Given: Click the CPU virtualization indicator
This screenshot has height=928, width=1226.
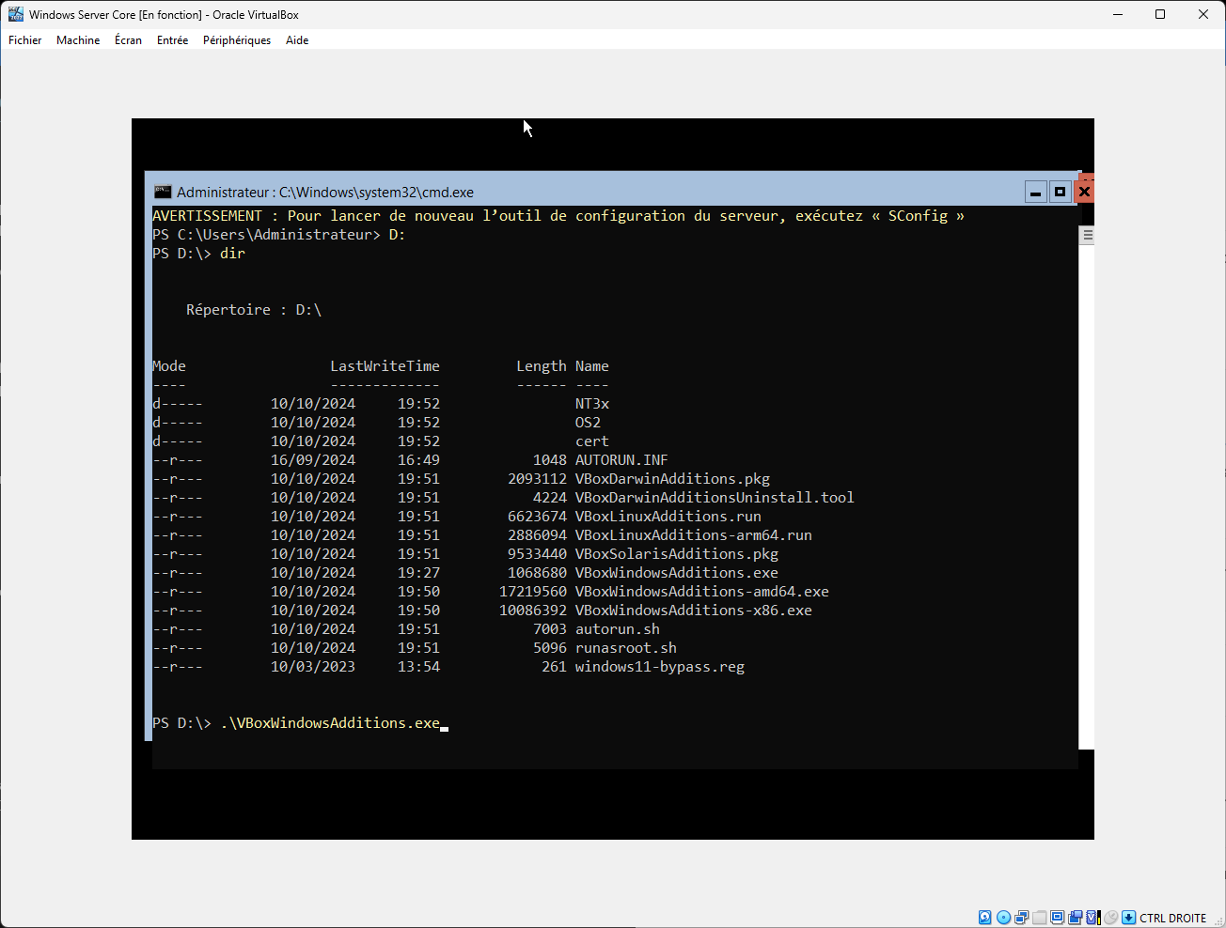Looking at the screenshot, I should coord(1092,918).
